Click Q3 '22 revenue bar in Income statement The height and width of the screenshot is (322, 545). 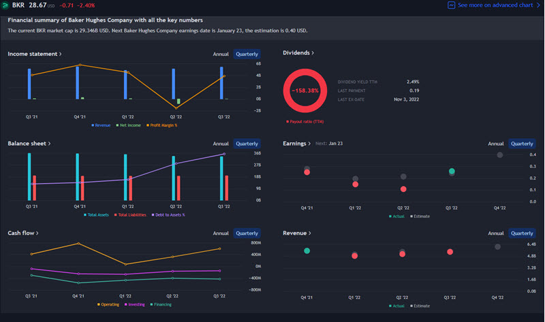pos(221,83)
